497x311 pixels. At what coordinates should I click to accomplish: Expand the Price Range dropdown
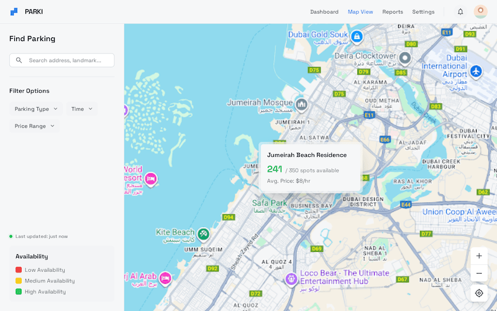[x=35, y=126]
